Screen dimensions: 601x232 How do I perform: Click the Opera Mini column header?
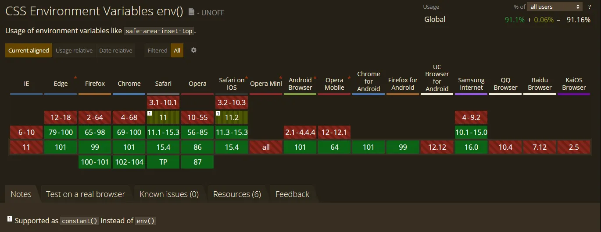266,84
